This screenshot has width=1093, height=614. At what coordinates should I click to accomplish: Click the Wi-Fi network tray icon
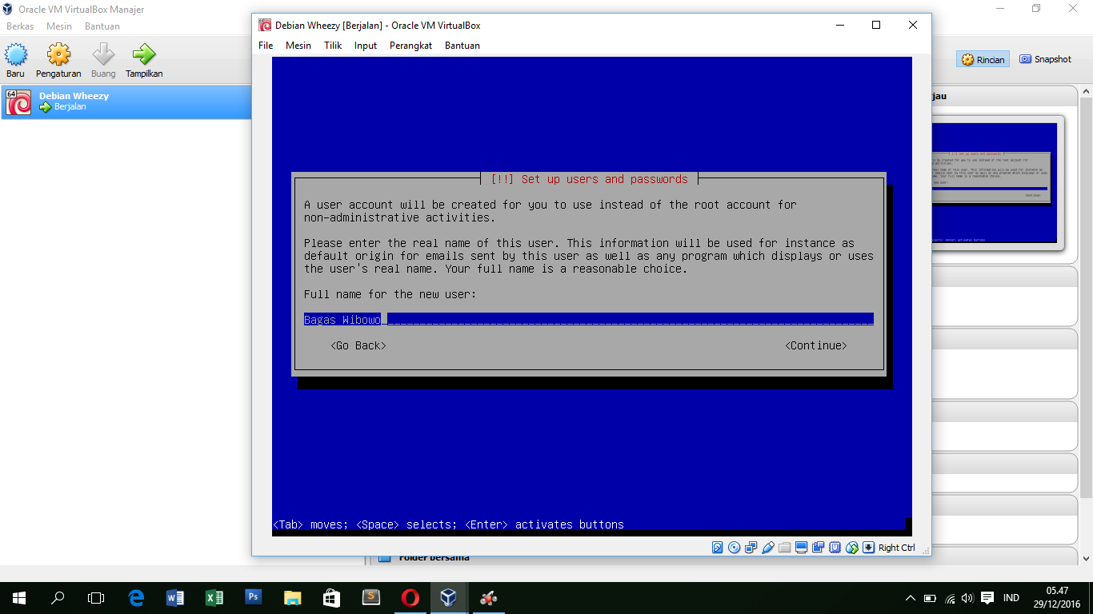950,598
